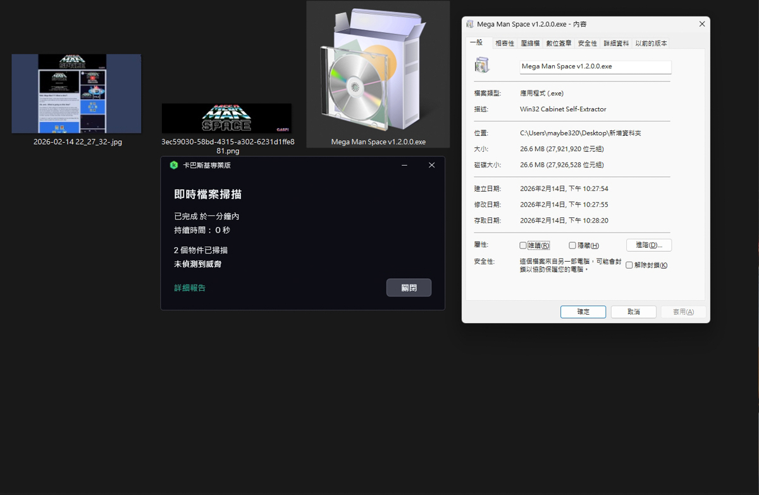This screenshot has width=759, height=495.
Task: Switch to the 安全性 security tab
Action: [587, 43]
